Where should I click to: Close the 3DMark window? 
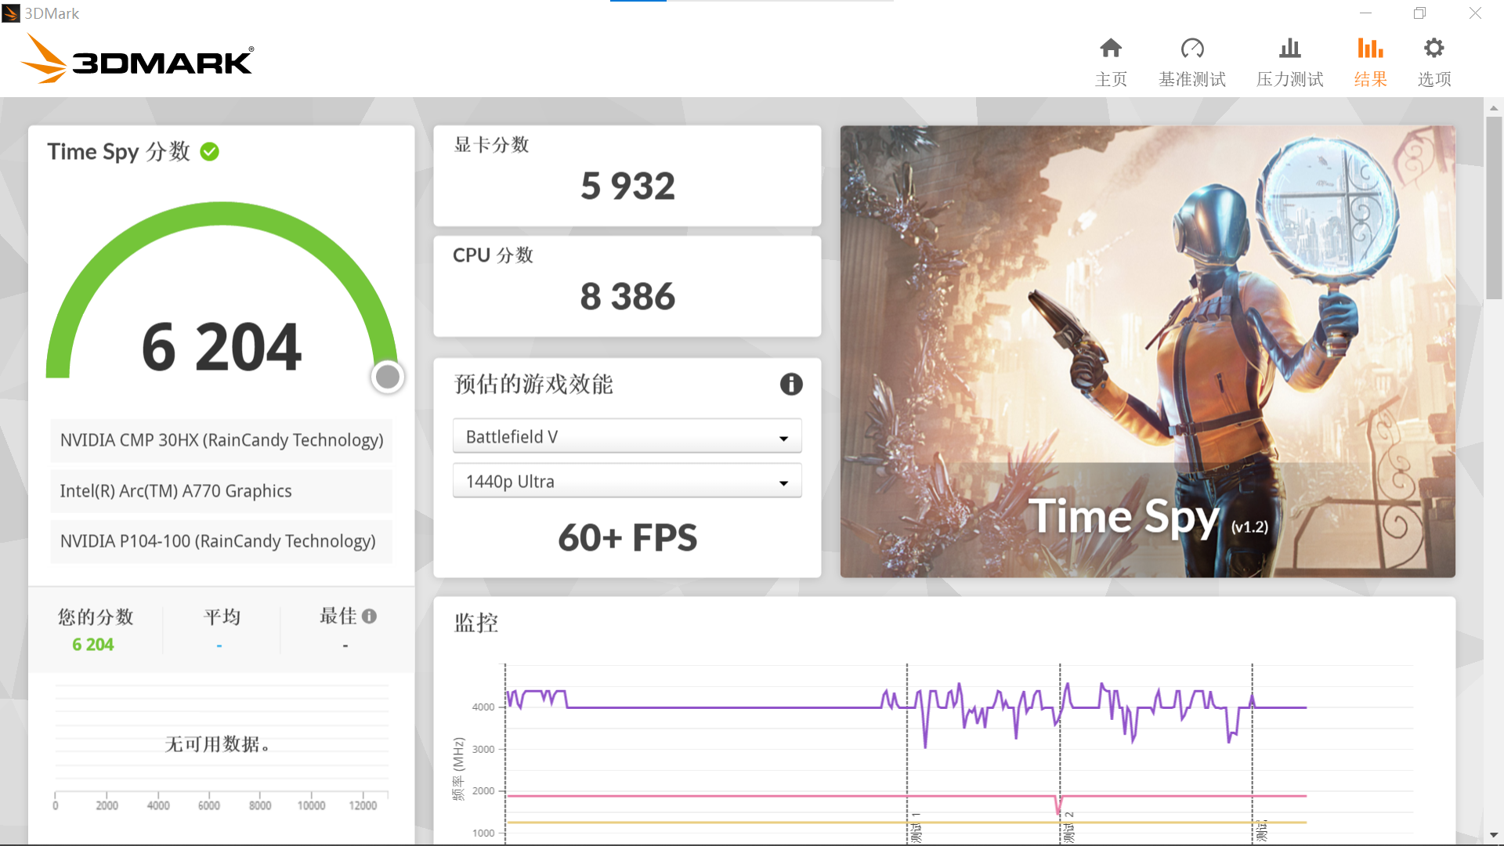coord(1475,13)
